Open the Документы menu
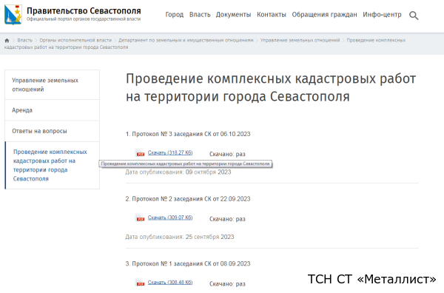 click(233, 15)
